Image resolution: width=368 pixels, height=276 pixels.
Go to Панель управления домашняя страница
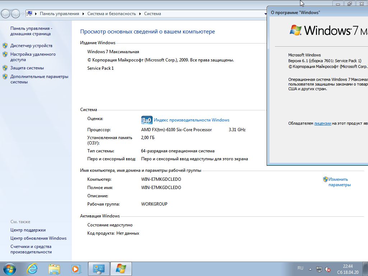[x=31, y=31]
